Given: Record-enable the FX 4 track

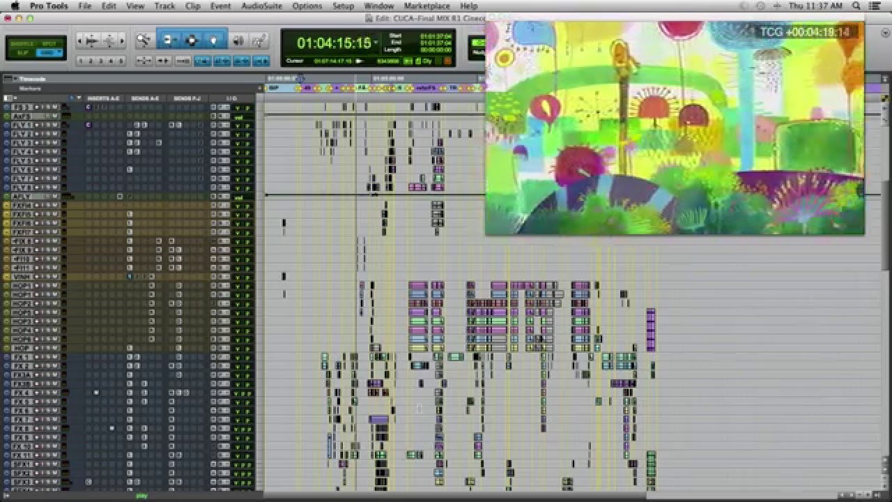Looking at the screenshot, I should pos(37,393).
